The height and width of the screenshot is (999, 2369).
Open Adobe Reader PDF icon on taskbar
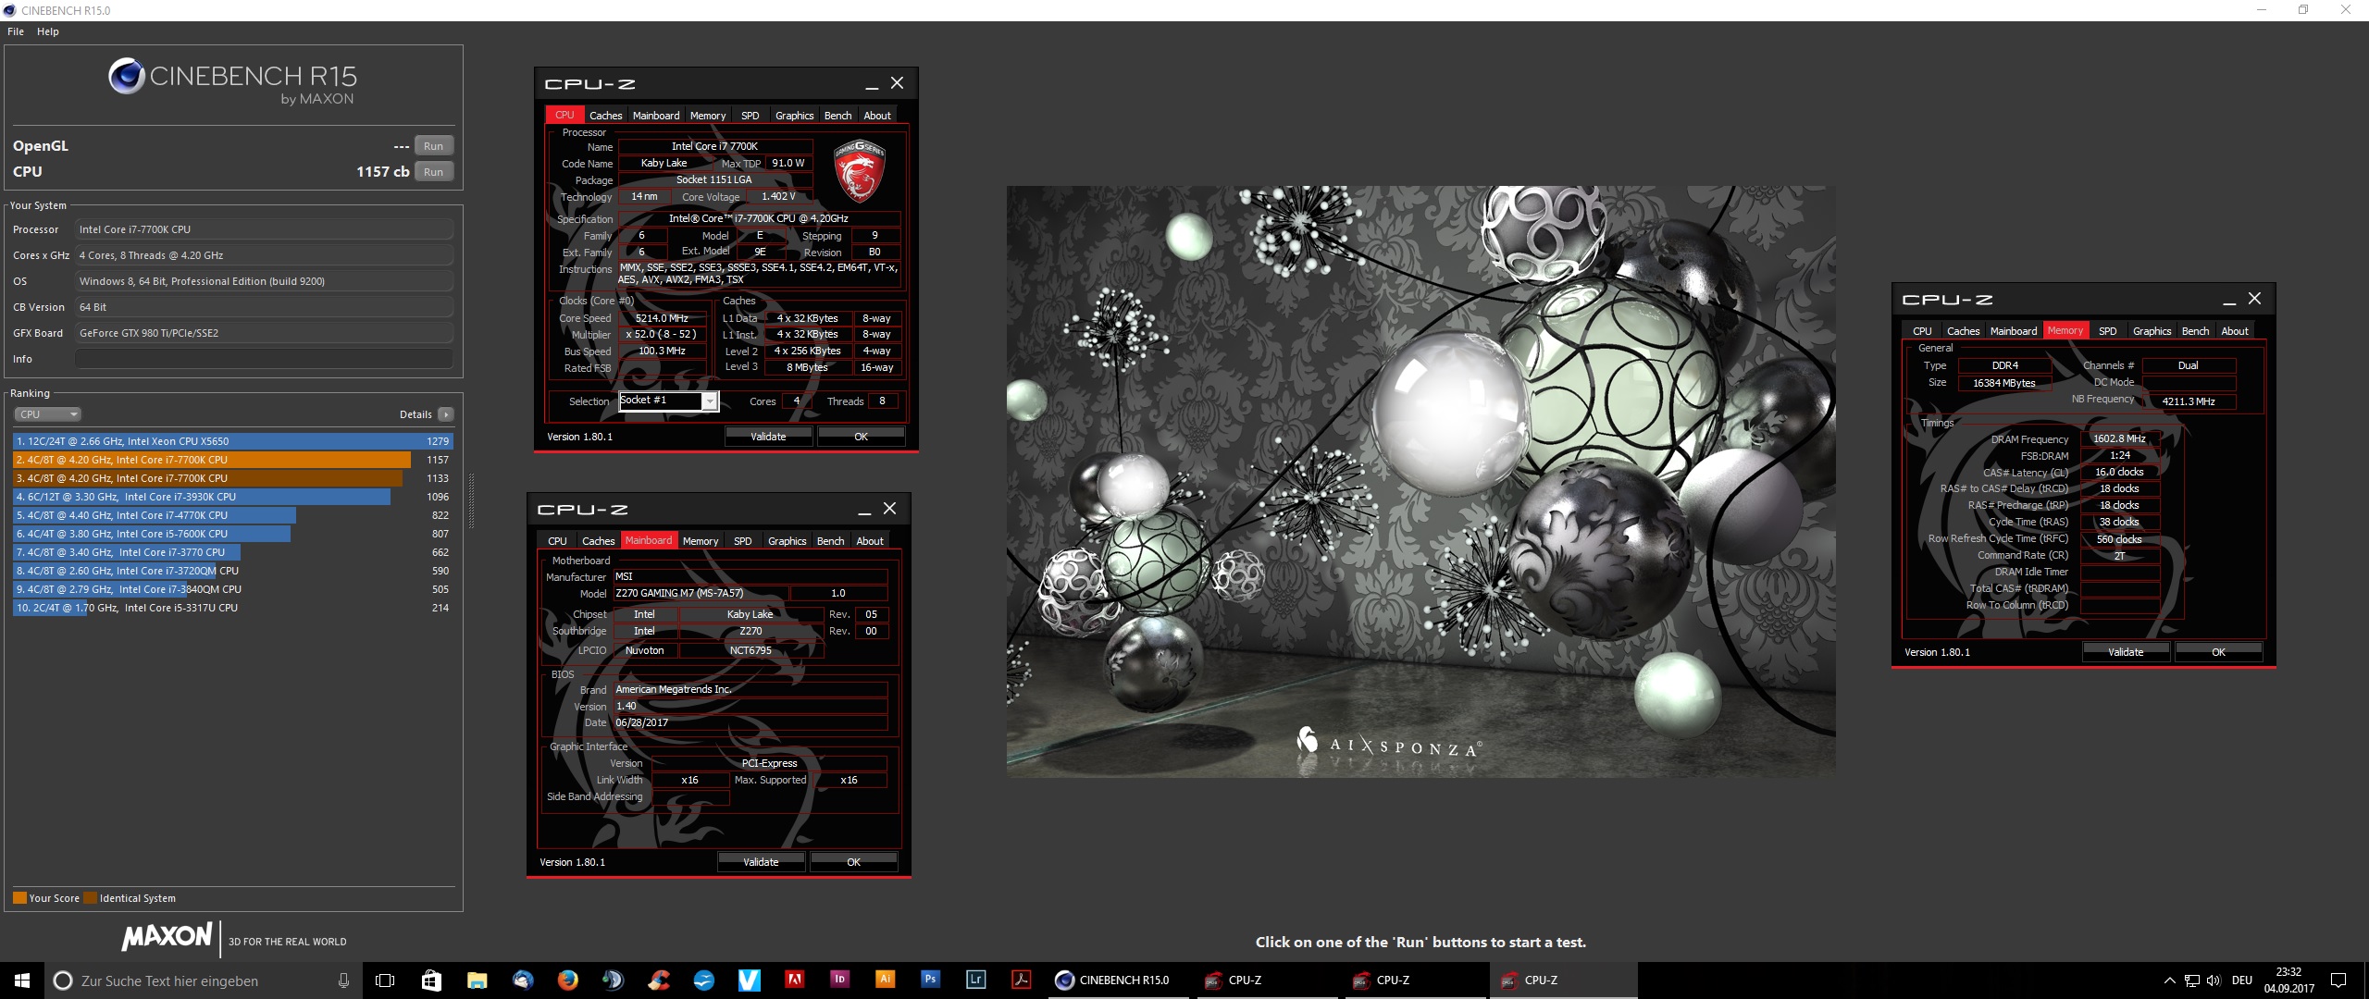coord(1021,980)
